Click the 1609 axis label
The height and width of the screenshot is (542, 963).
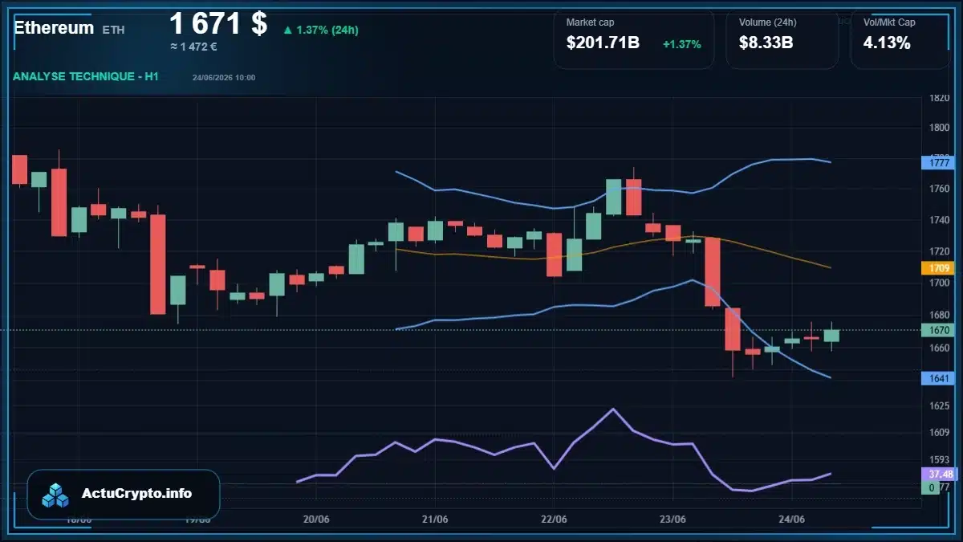939,433
